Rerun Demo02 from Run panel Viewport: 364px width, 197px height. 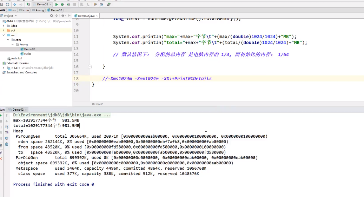pos(1,115)
